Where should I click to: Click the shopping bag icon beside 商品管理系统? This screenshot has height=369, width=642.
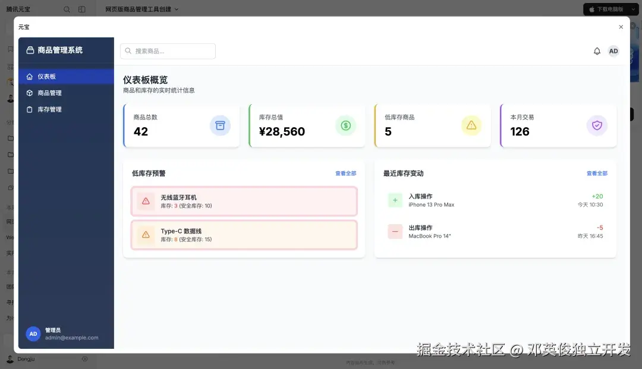pos(29,49)
